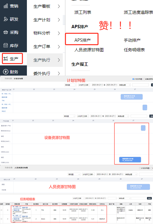This screenshot has height=224, width=153.
Task: Click the 5.33 hours cell
Action: (93, 219)
